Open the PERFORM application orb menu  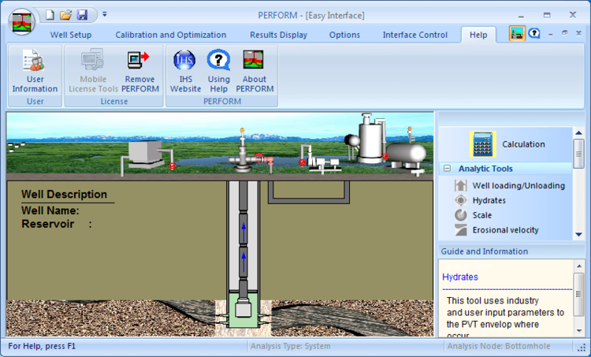[23, 20]
